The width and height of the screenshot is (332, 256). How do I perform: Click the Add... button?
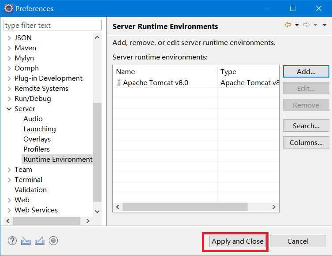tap(306, 71)
